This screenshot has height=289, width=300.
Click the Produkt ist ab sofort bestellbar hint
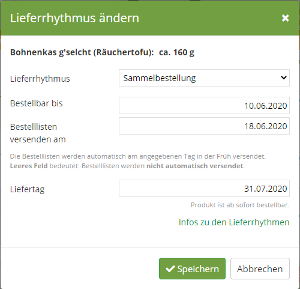(240, 205)
